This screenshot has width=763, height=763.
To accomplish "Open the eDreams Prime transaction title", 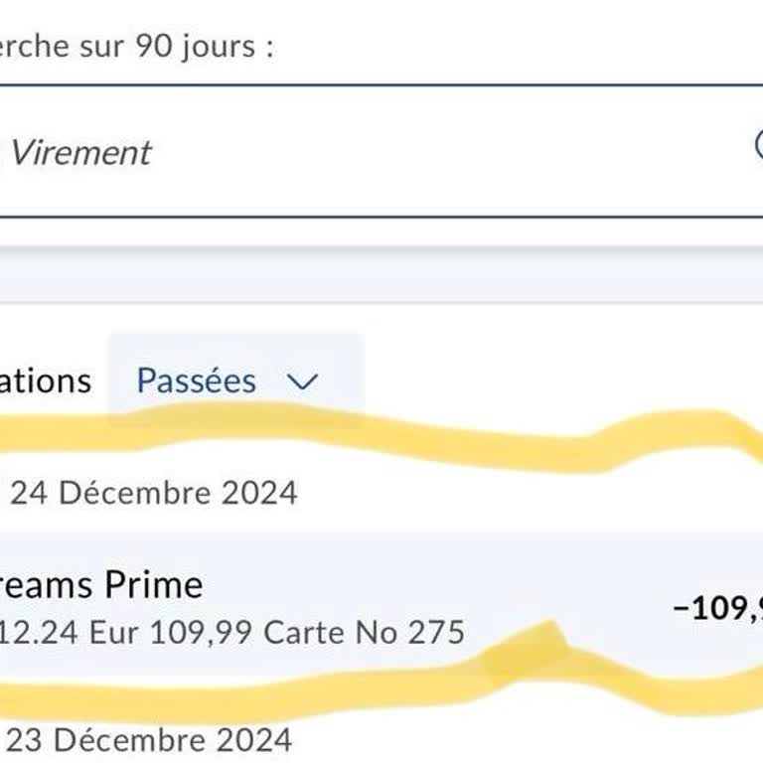I will [101, 584].
